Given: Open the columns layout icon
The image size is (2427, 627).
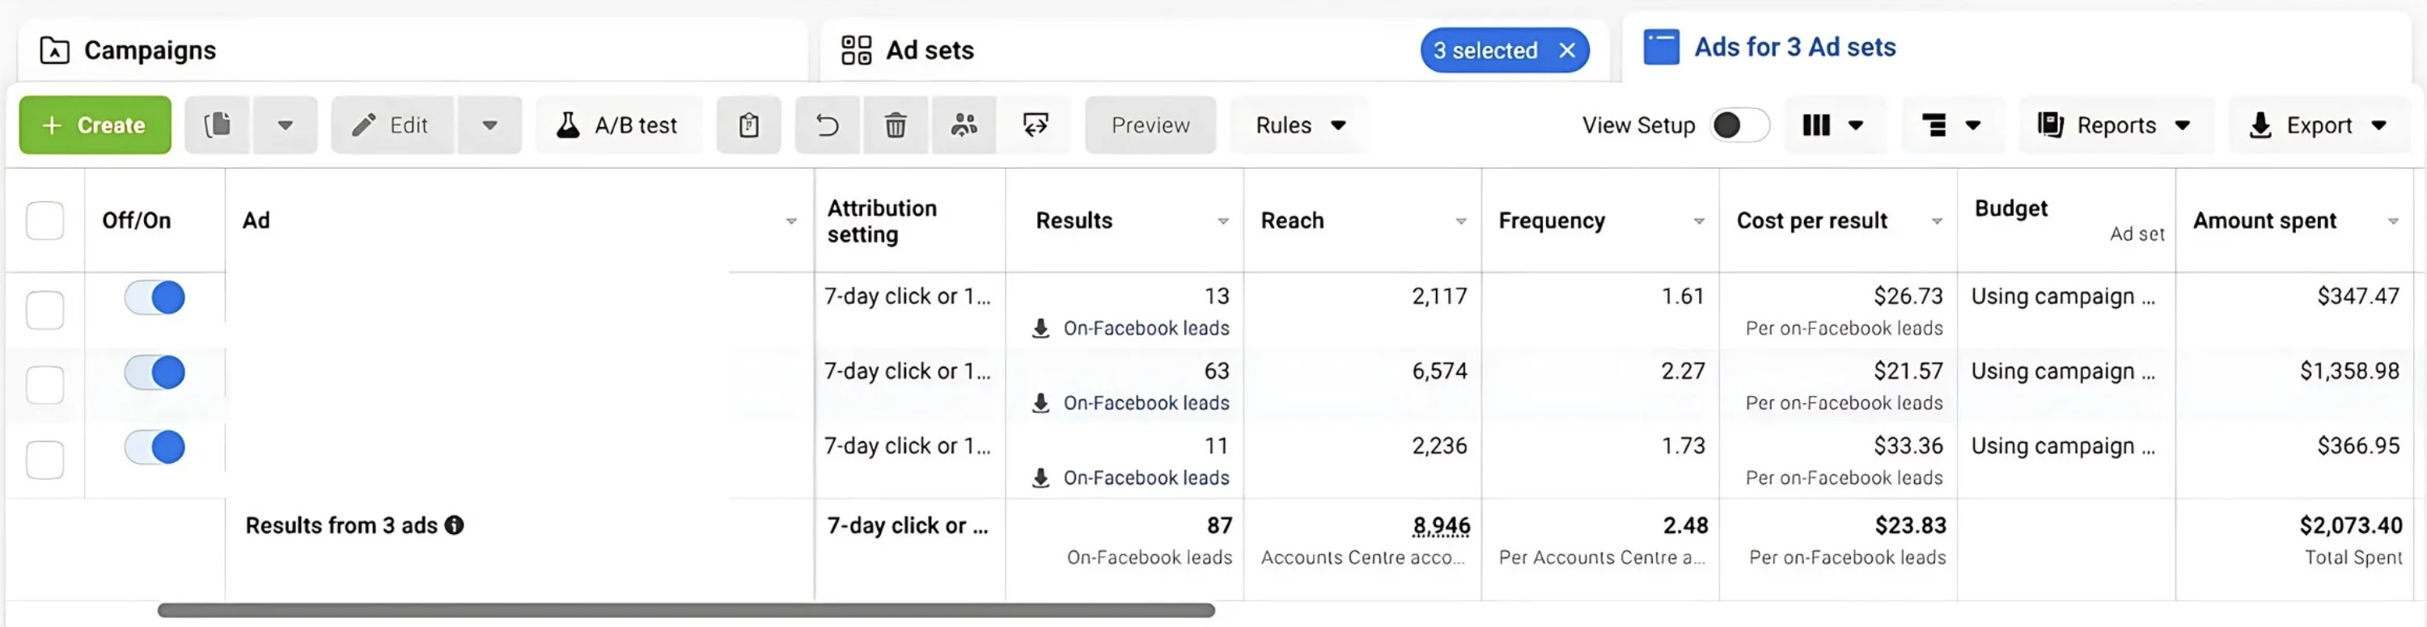Looking at the screenshot, I should pyautogui.click(x=1832, y=124).
